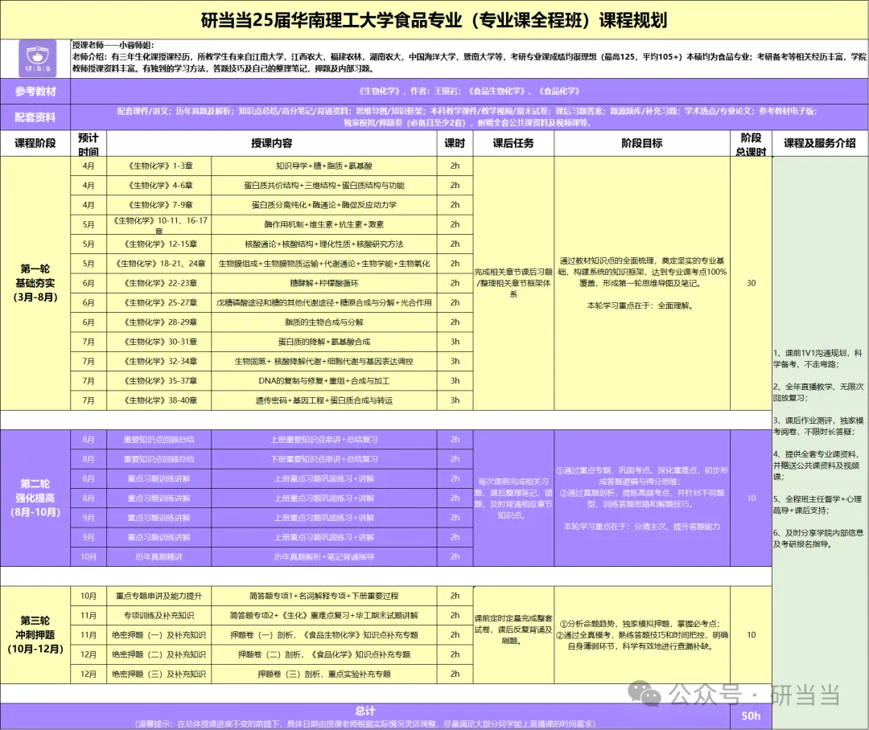Click the 总计 summary row label
Image resolution: width=869 pixels, height=730 pixels.
(x=365, y=712)
